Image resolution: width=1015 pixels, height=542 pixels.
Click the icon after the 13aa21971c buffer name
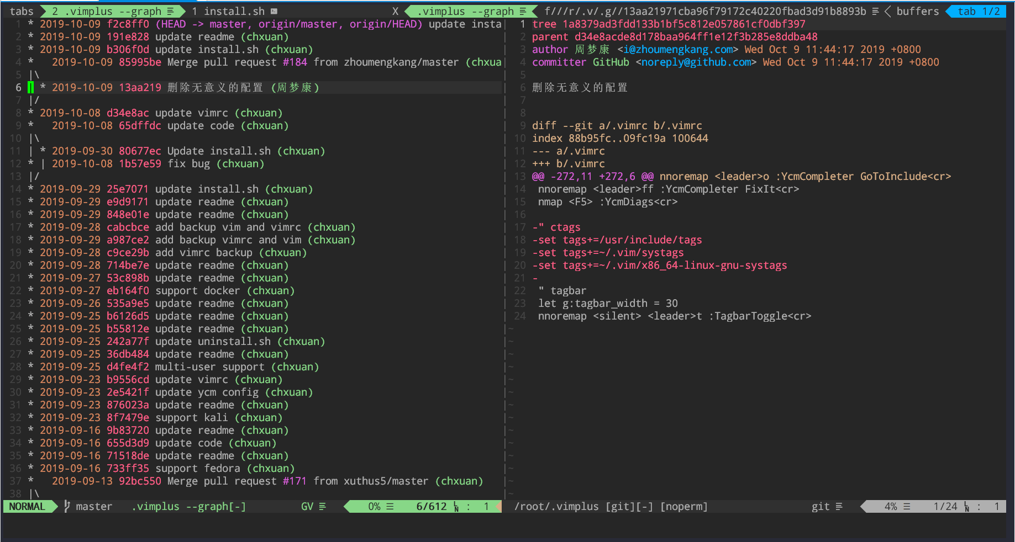tap(875, 12)
